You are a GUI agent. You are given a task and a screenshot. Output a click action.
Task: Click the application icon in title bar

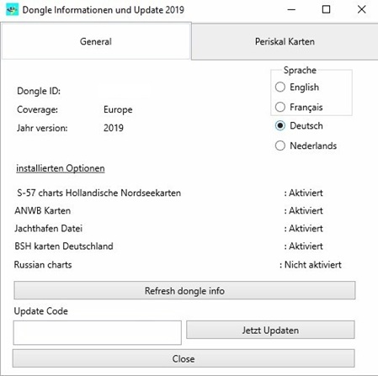12,10
